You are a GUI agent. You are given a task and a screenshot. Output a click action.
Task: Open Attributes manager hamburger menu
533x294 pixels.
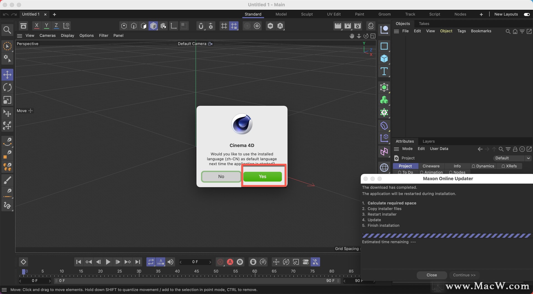click(x=396, y=149)
